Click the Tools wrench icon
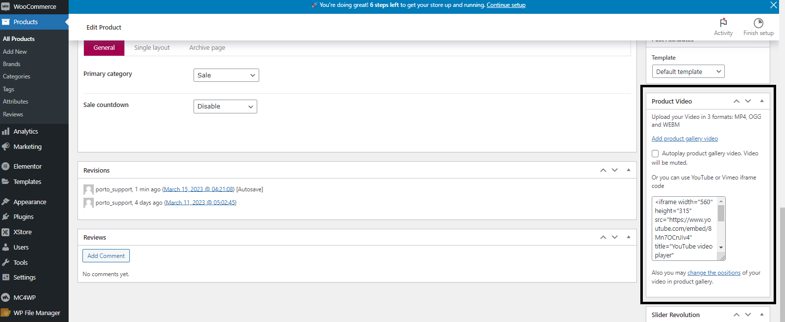Viewport: 785px width, 322px height. pyautogui.click(x=5, y=262)
